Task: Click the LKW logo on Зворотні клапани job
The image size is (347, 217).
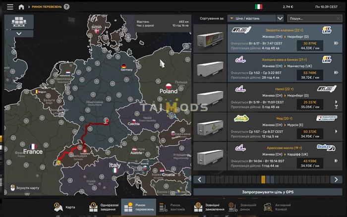Action: pyautogui.click(x=327, y=30)
